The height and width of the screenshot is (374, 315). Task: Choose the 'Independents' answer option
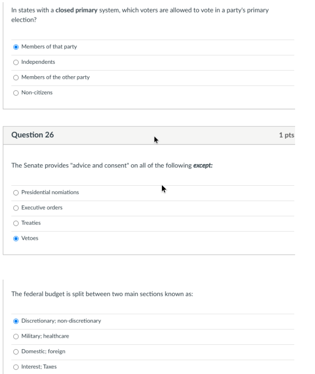coord(16,62)
